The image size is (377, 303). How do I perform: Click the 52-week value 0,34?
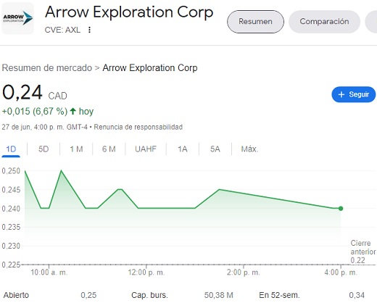(x=357, y=295)
